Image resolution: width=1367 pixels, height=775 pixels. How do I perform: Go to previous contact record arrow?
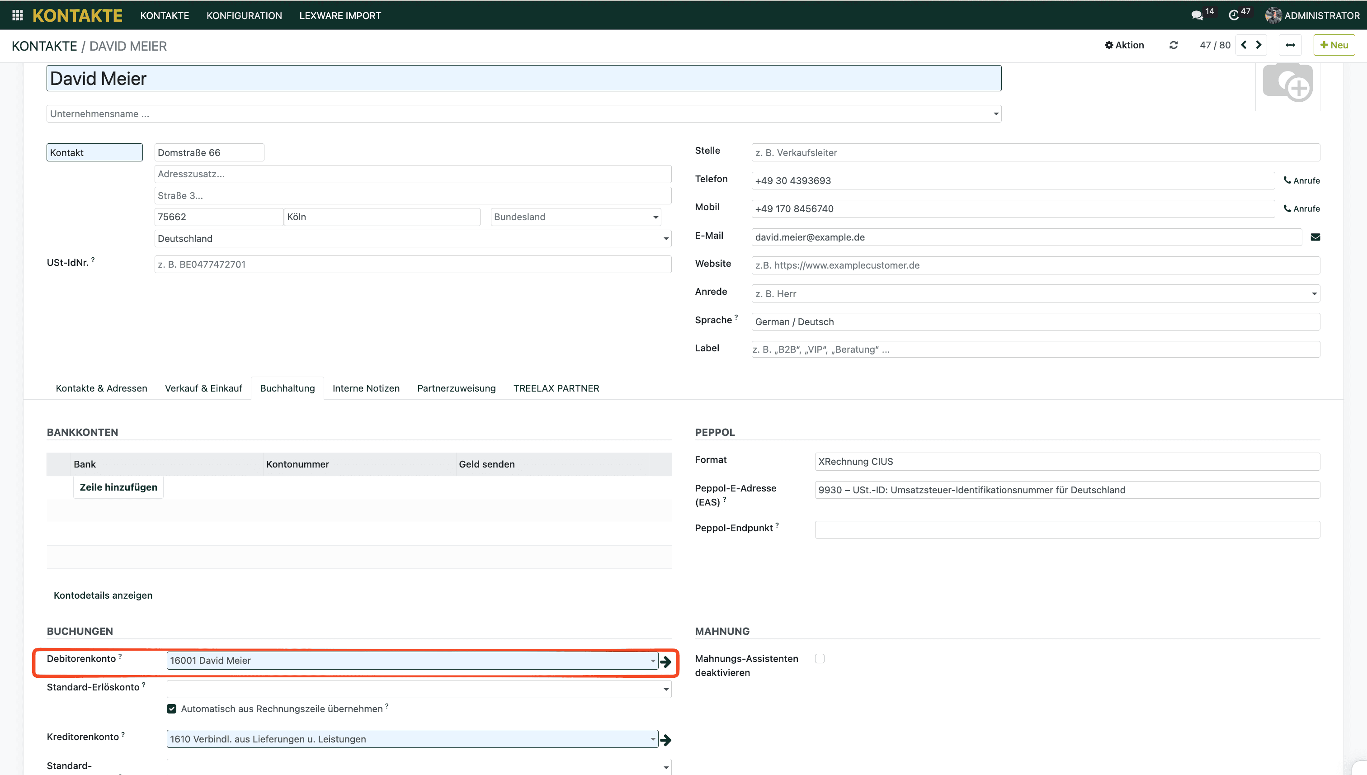(1244, 45)
